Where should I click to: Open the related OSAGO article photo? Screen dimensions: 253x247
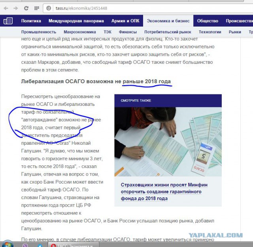[x=168, y=142]
